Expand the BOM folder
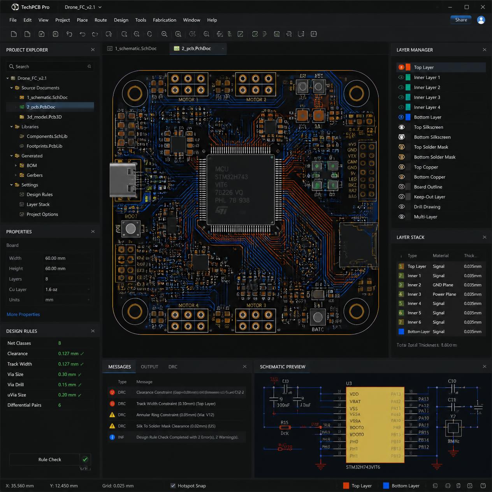Viewport: 492px width, 492px height. point(16,165)
